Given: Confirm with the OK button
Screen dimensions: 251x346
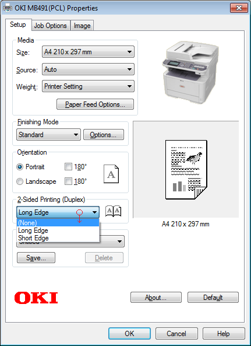Looking at the screenshot, I should point(129,333).
